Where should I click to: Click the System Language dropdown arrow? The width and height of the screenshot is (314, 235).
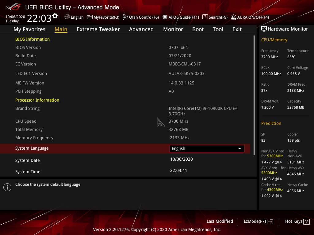239,149
